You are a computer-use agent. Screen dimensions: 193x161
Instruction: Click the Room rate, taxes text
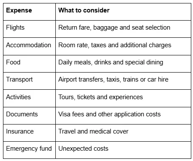point(82,45)
